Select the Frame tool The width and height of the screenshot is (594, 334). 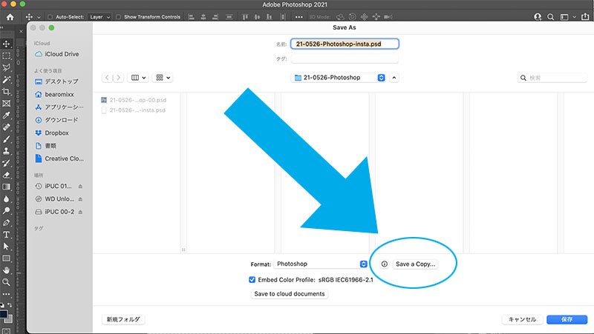point(7,103)
